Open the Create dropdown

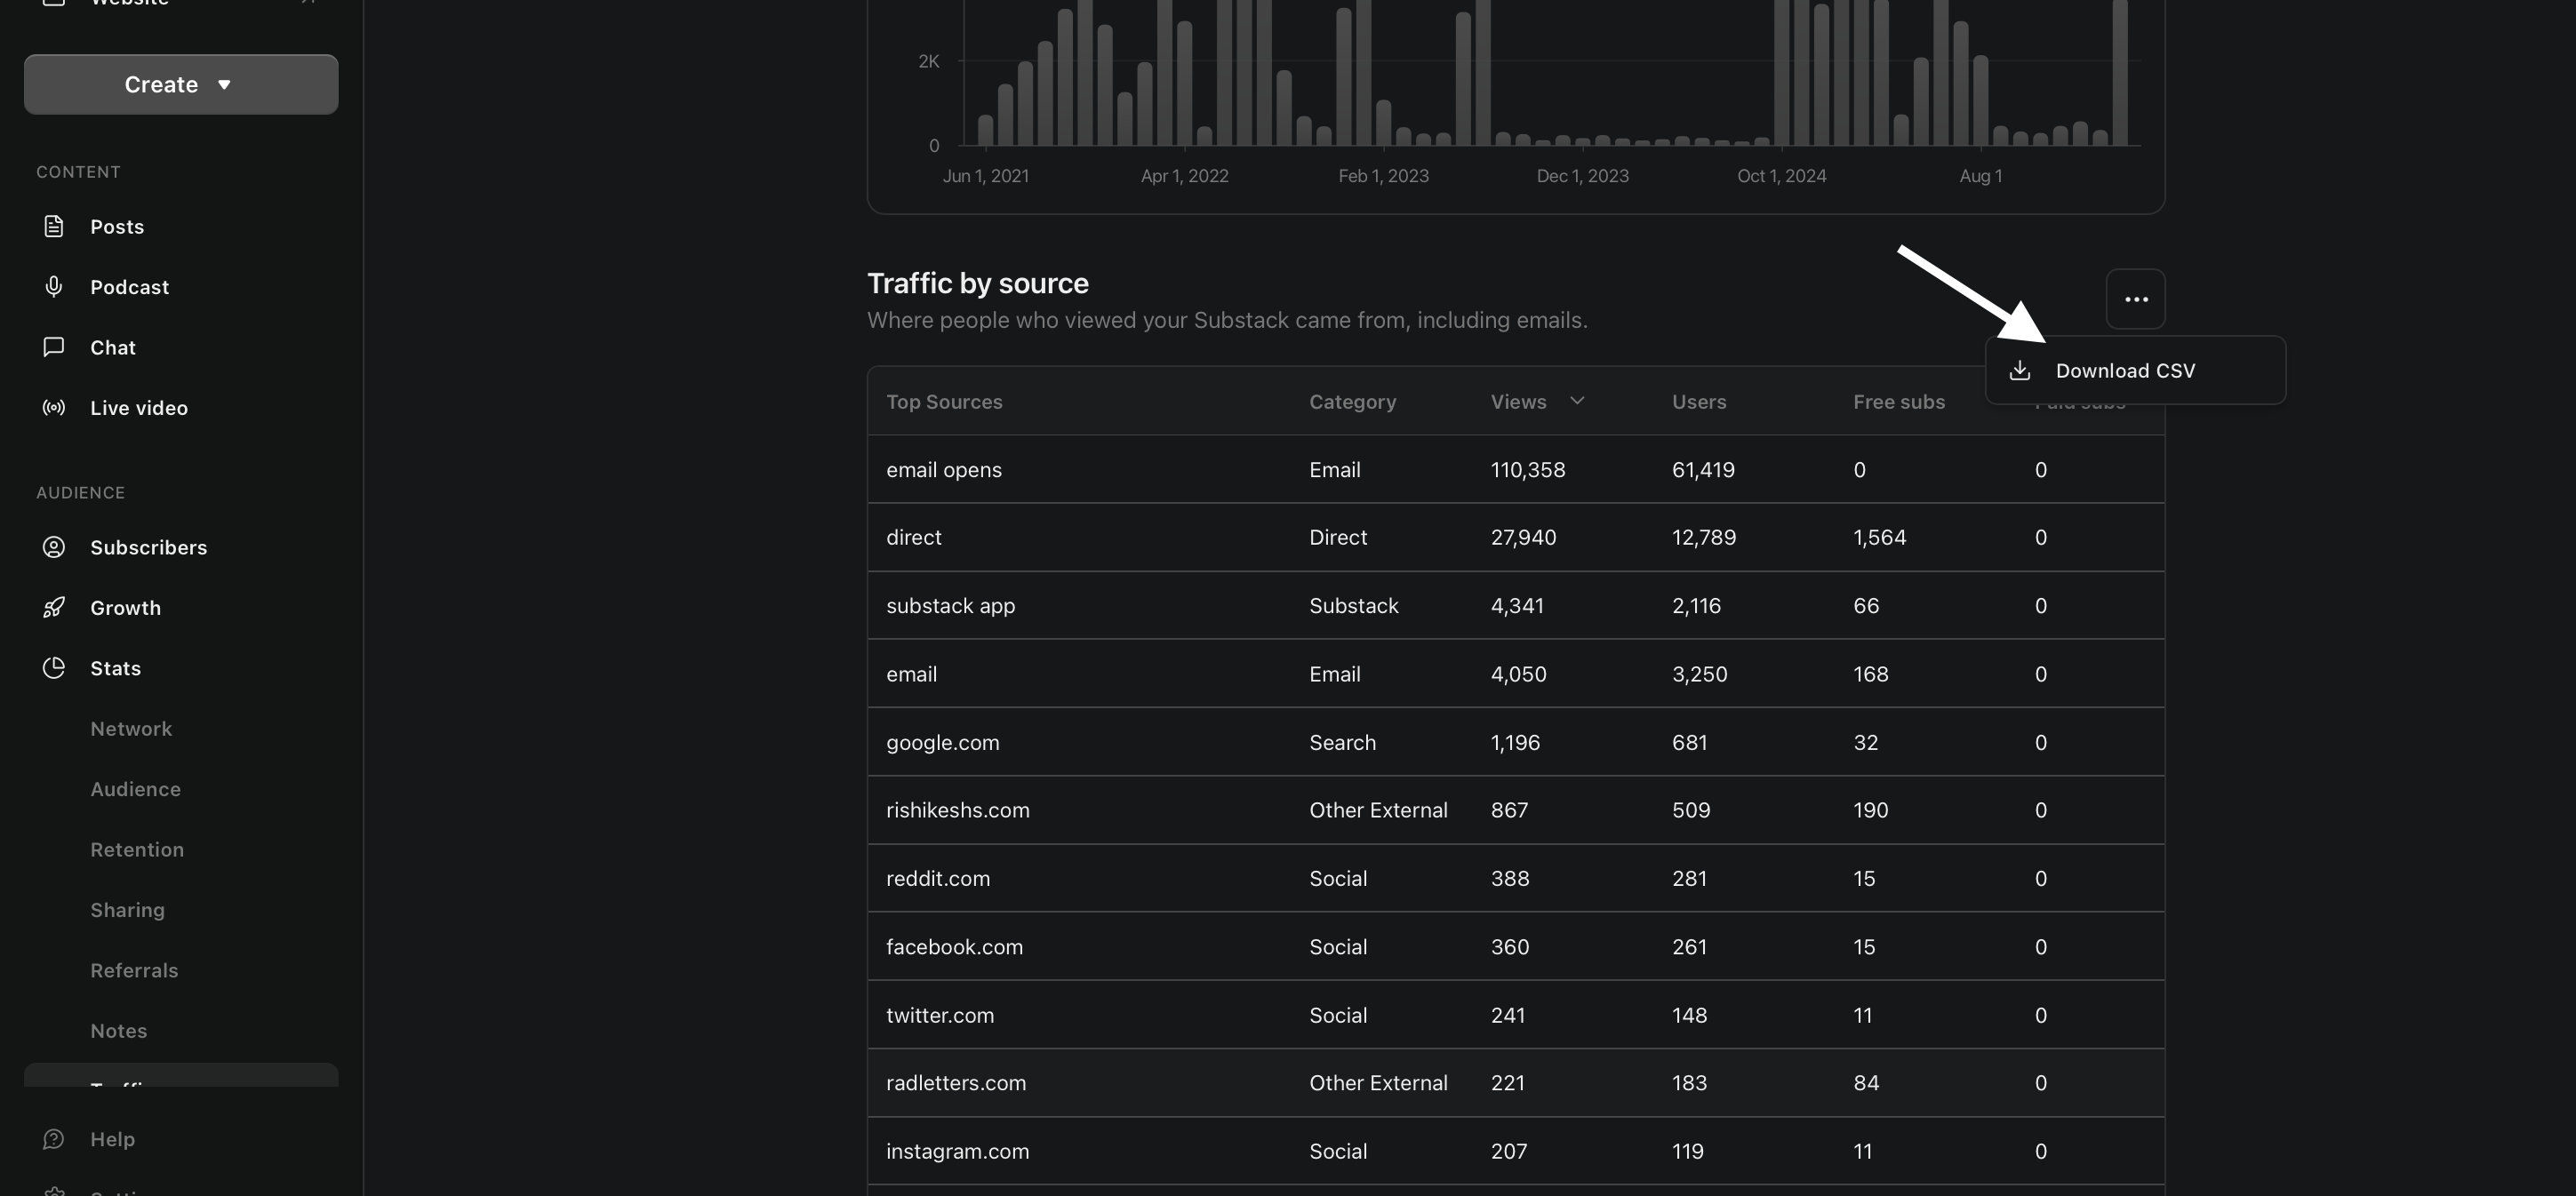180,84
